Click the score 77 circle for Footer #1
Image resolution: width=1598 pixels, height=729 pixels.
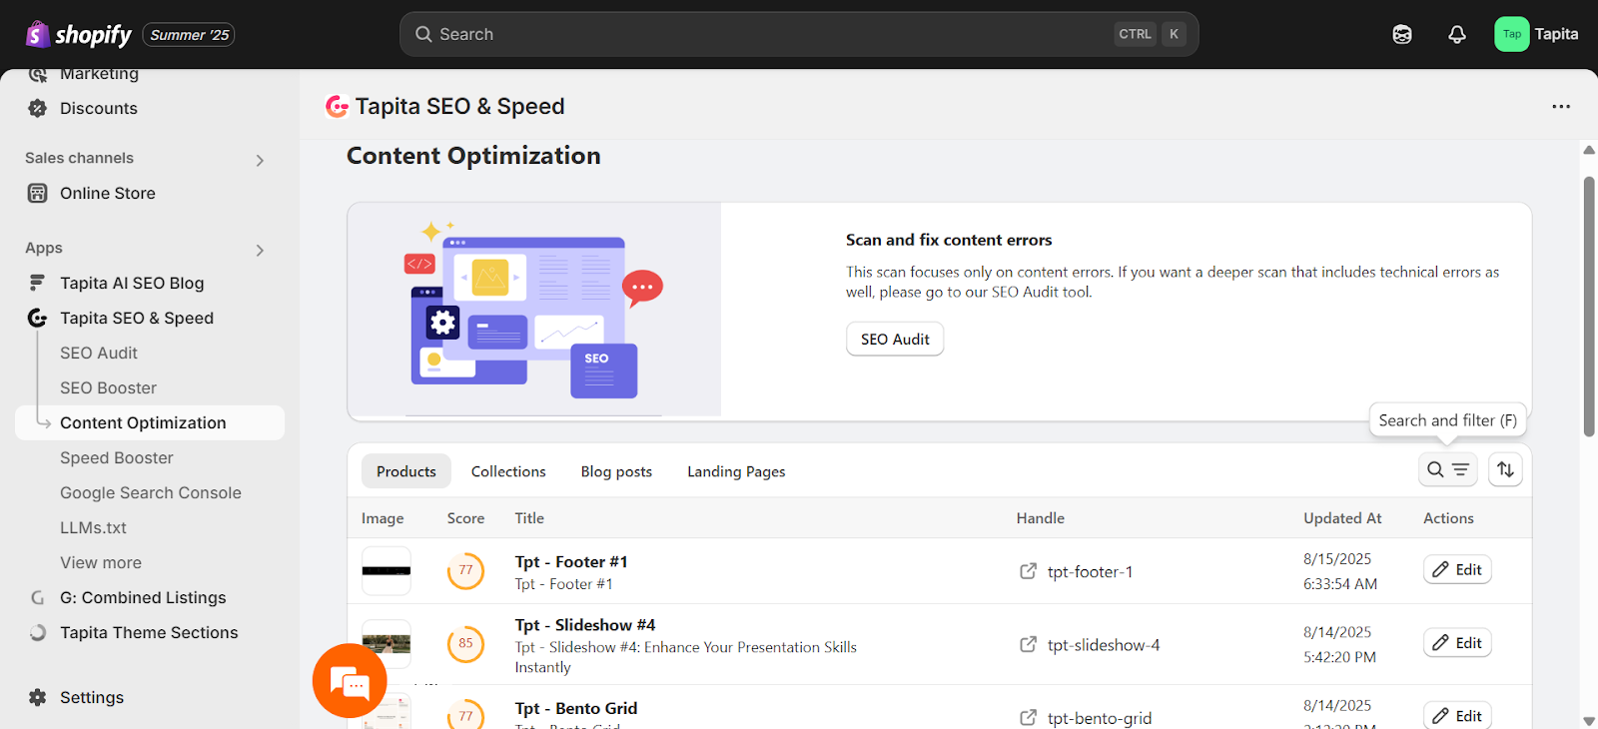click(465, 570)
